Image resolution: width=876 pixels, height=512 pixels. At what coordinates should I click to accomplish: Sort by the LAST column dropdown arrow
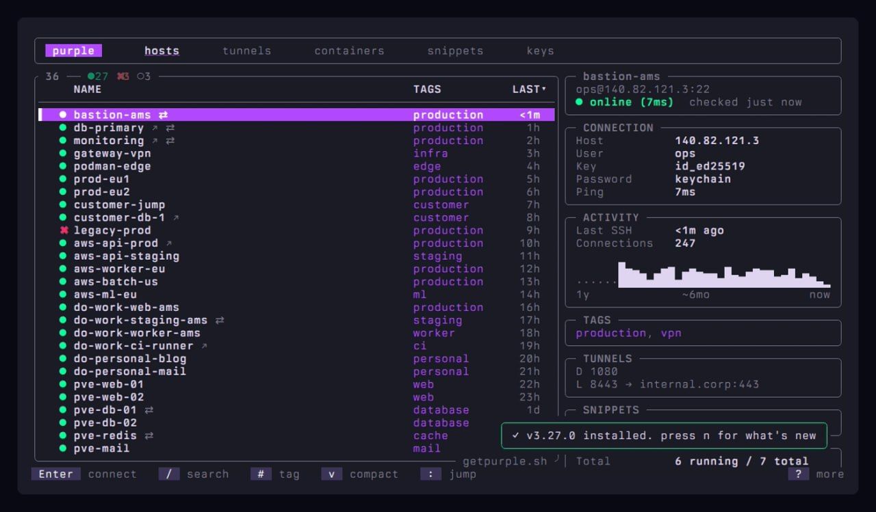(x=544, y=89)
